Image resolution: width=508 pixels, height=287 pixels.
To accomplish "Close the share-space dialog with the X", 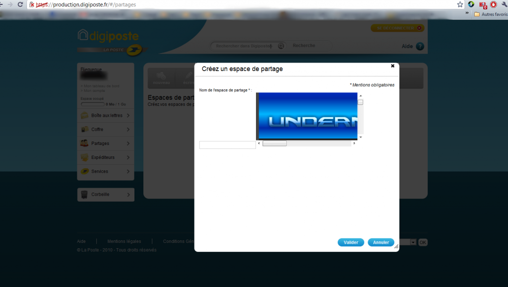I will [x=393, y=66].
